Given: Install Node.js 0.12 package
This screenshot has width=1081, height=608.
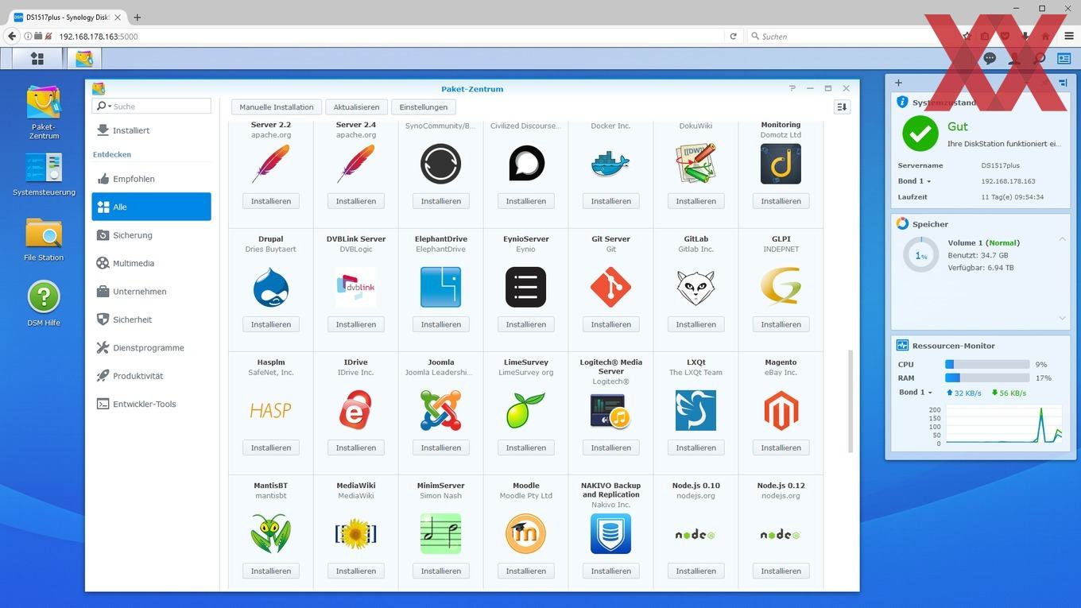Looking at the screenshot, I should coord(781,571).
